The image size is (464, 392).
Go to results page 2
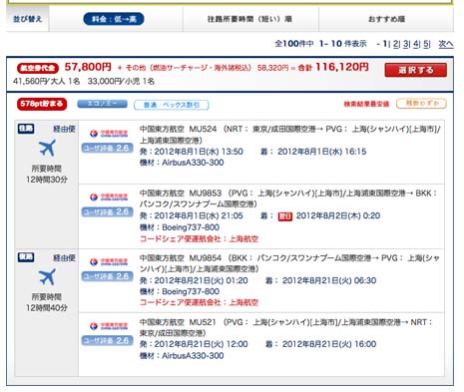[x=396, y=44]
